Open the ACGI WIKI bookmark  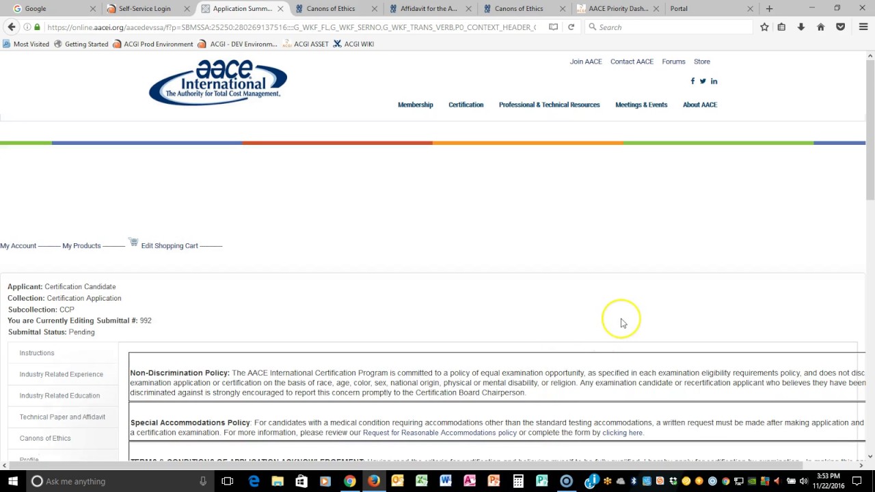353,44
